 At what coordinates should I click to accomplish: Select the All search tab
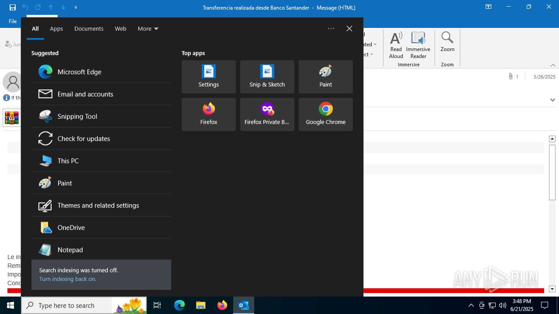pos(35,29)
